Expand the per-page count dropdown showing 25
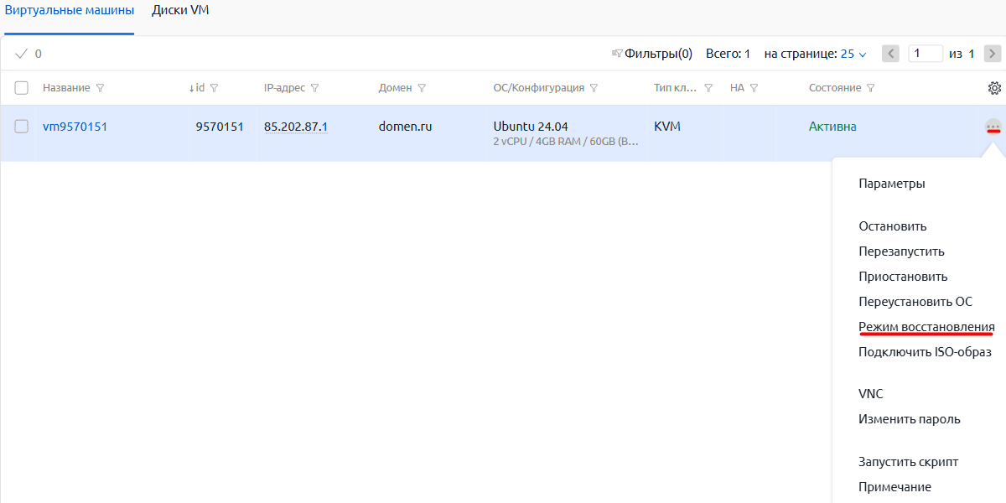1006x503 pixels. point(853,54)
